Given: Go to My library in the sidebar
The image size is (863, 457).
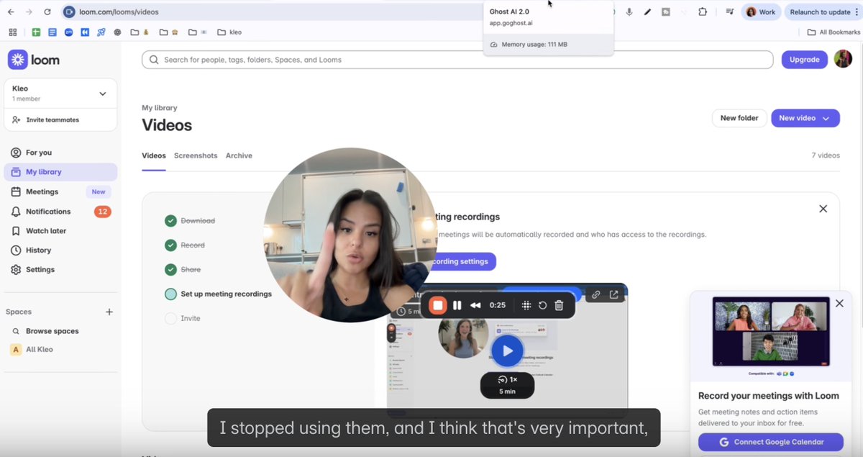Looking at the screenshot, I should point(60,172).
